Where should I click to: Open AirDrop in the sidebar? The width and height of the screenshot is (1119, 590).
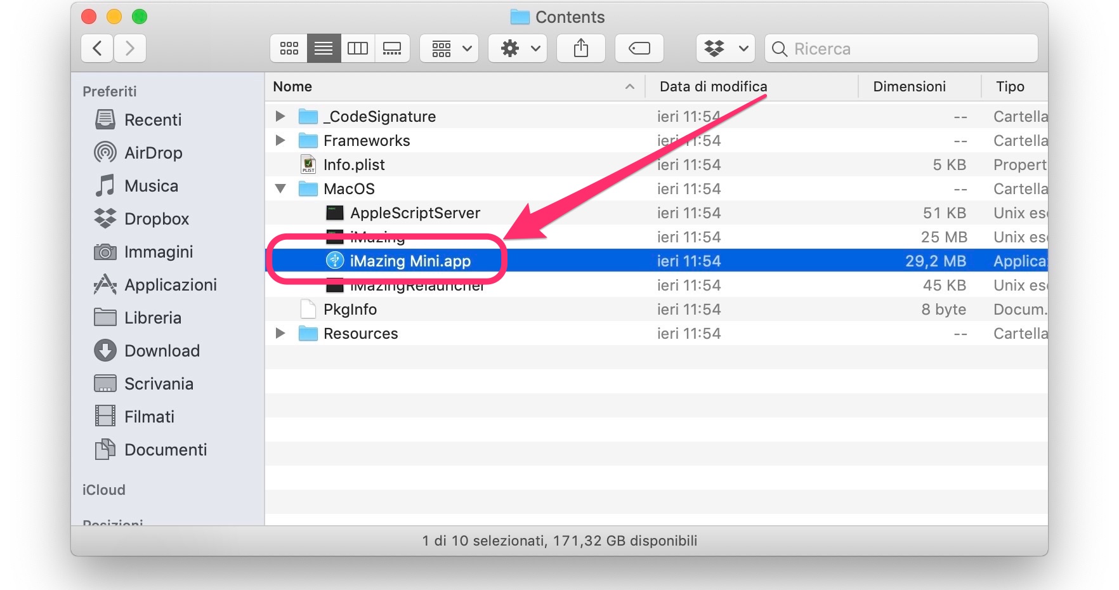coord(152,153)
